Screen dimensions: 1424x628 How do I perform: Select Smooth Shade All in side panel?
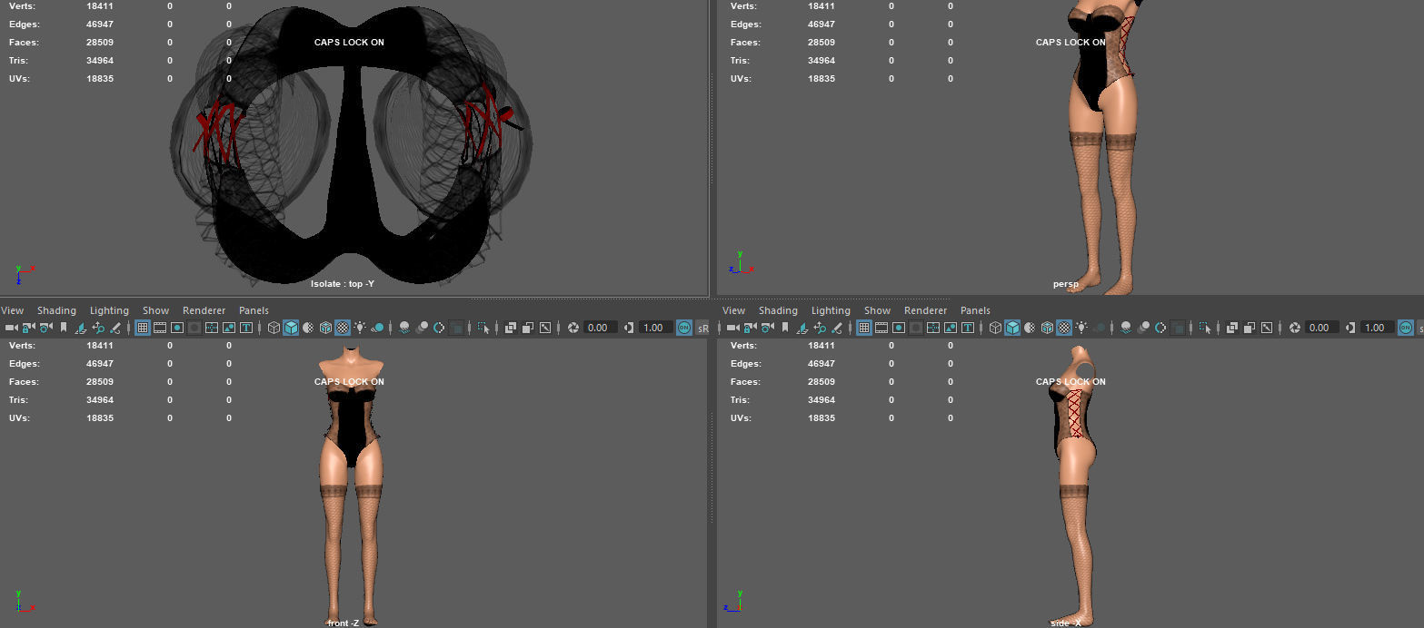pos(1012,328)
